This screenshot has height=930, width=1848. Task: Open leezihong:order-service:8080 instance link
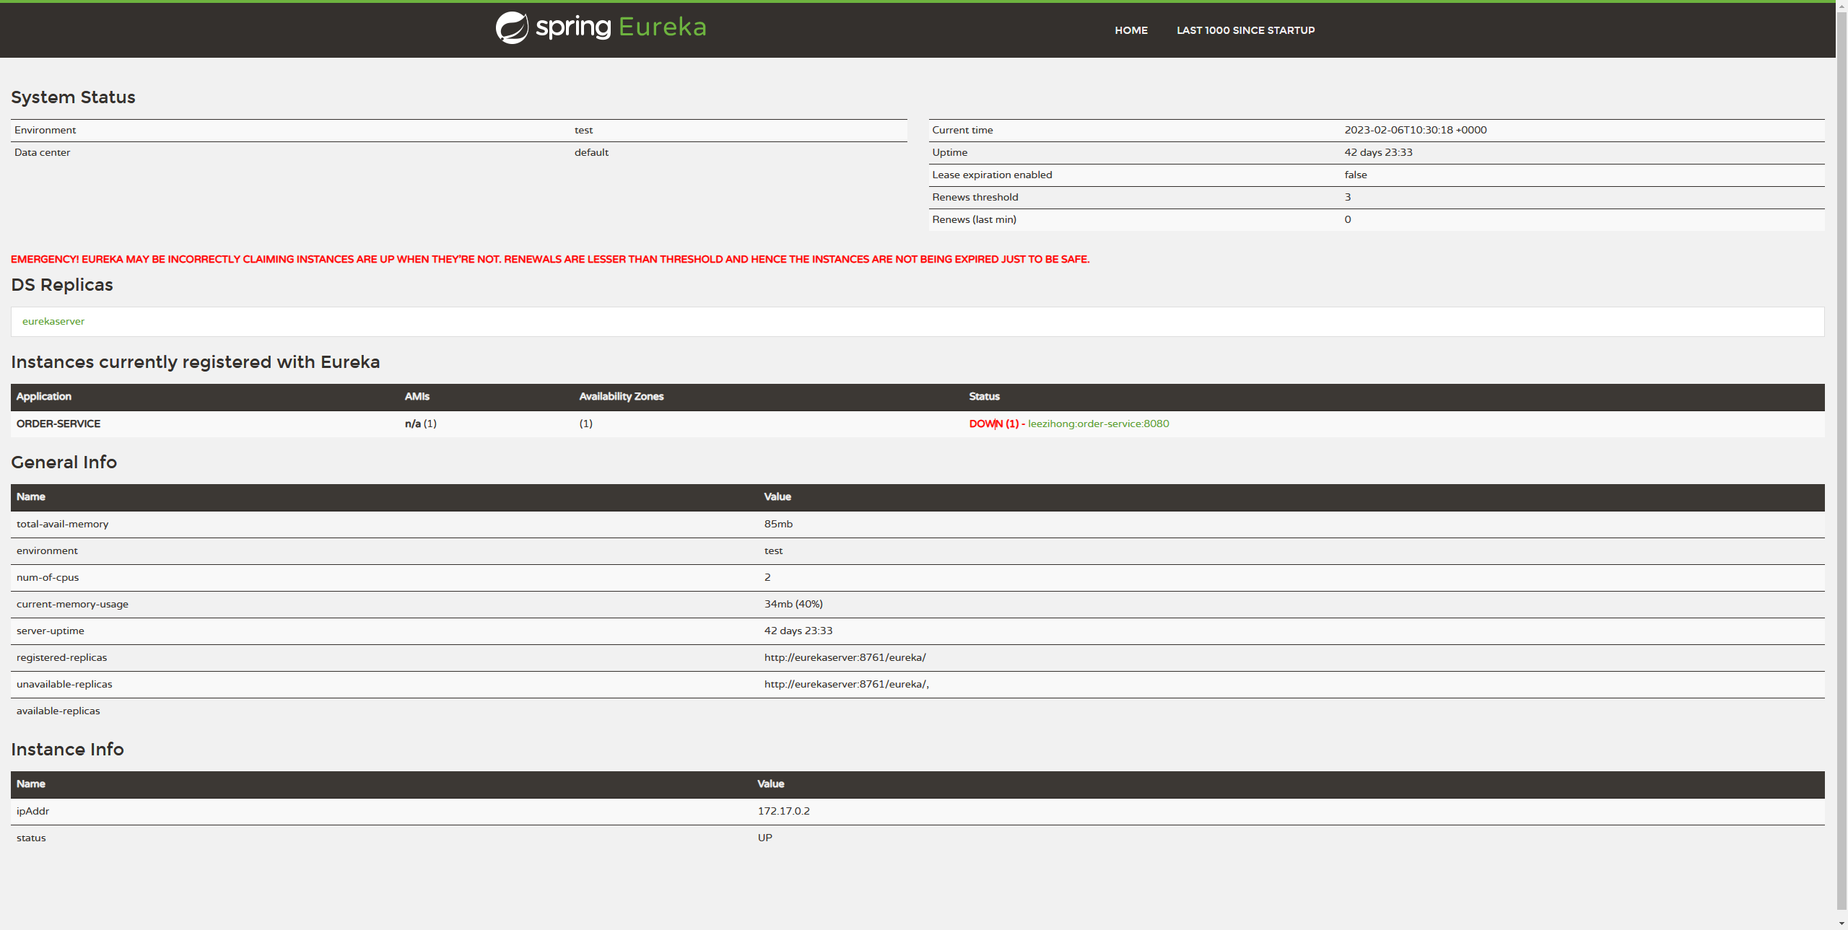tap(1098, 424)
